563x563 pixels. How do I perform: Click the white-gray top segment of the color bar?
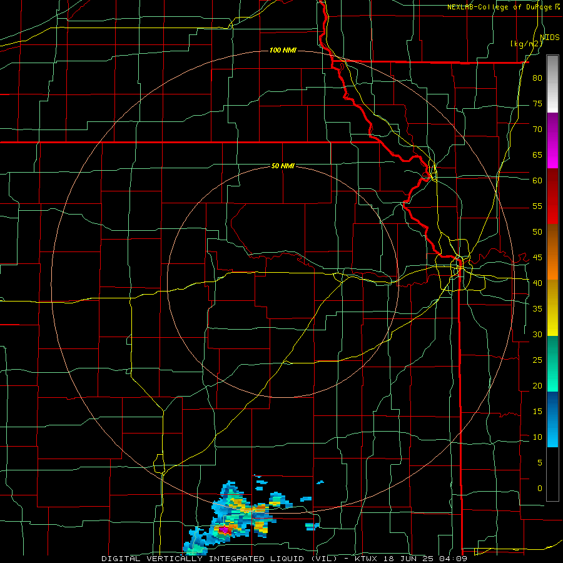[x=552, y=84]
